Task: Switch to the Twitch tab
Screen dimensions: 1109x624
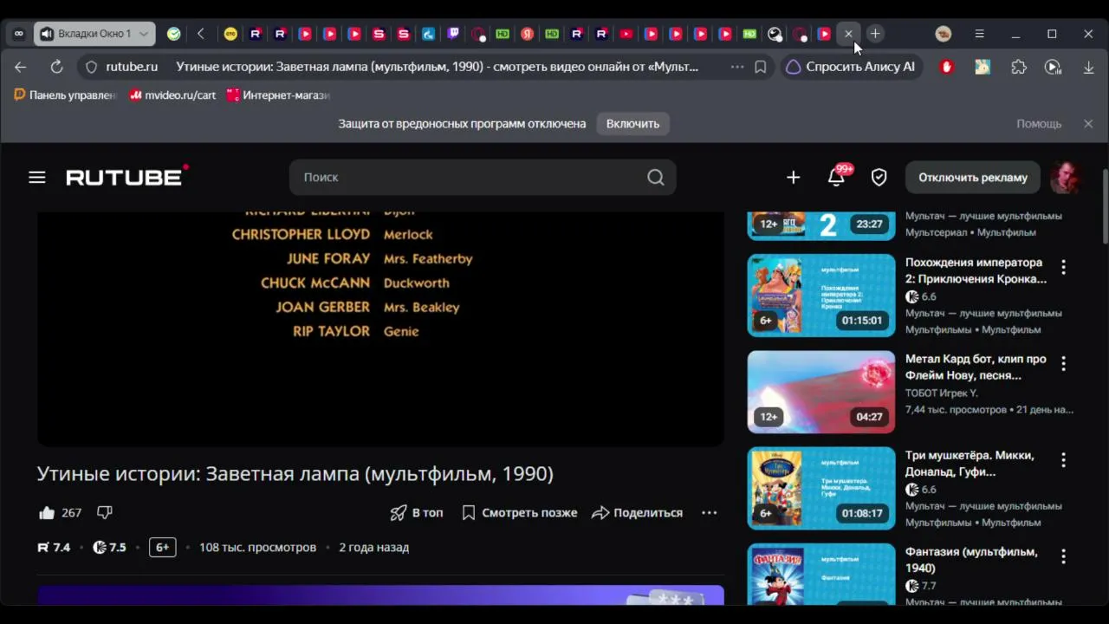Action: [453, 34]
